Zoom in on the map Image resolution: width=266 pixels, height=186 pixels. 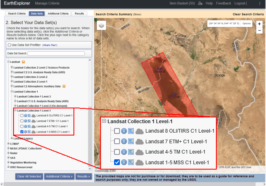(x=259, y=24)
